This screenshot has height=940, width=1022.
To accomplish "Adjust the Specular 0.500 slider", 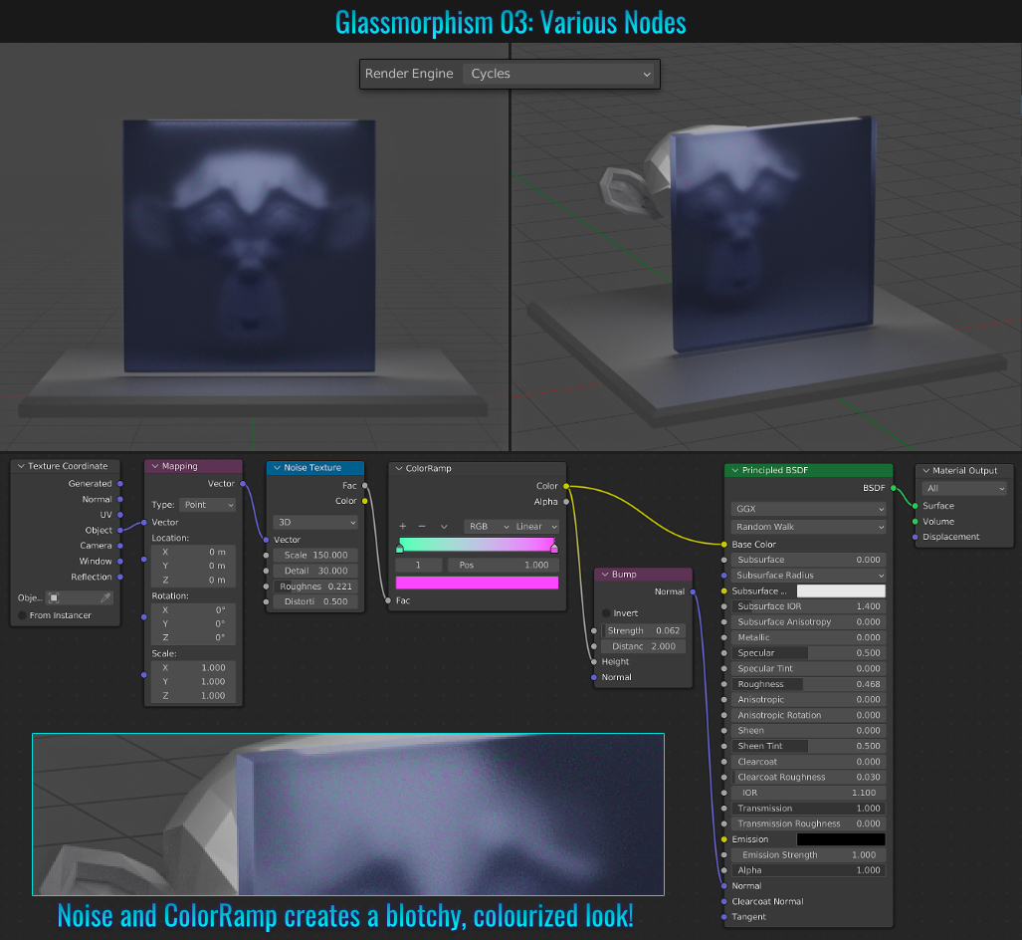I will [x=808, y=653].
